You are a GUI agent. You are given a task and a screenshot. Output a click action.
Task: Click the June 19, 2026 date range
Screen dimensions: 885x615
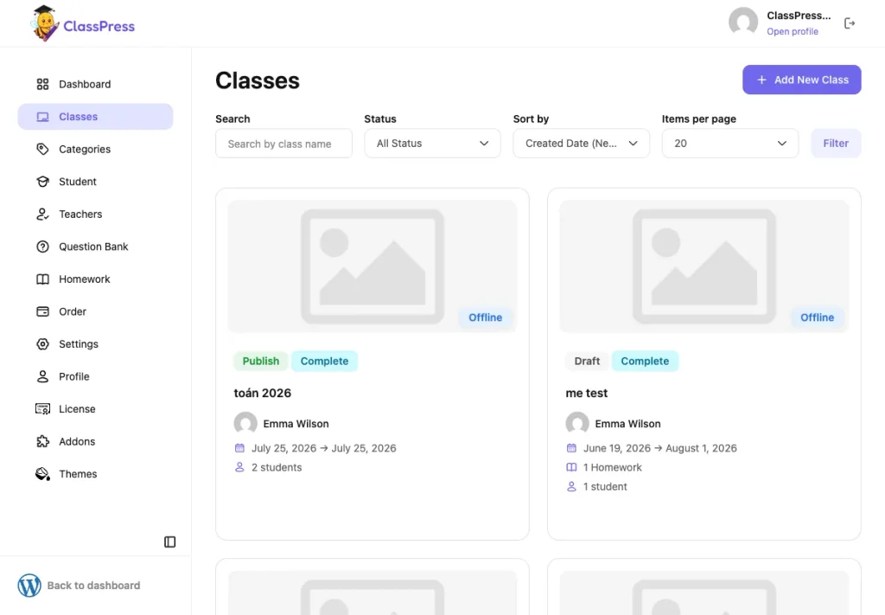659,448
